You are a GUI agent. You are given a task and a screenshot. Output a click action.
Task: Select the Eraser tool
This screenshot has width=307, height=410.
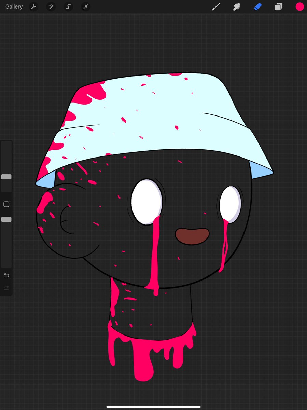click(257, 6)
